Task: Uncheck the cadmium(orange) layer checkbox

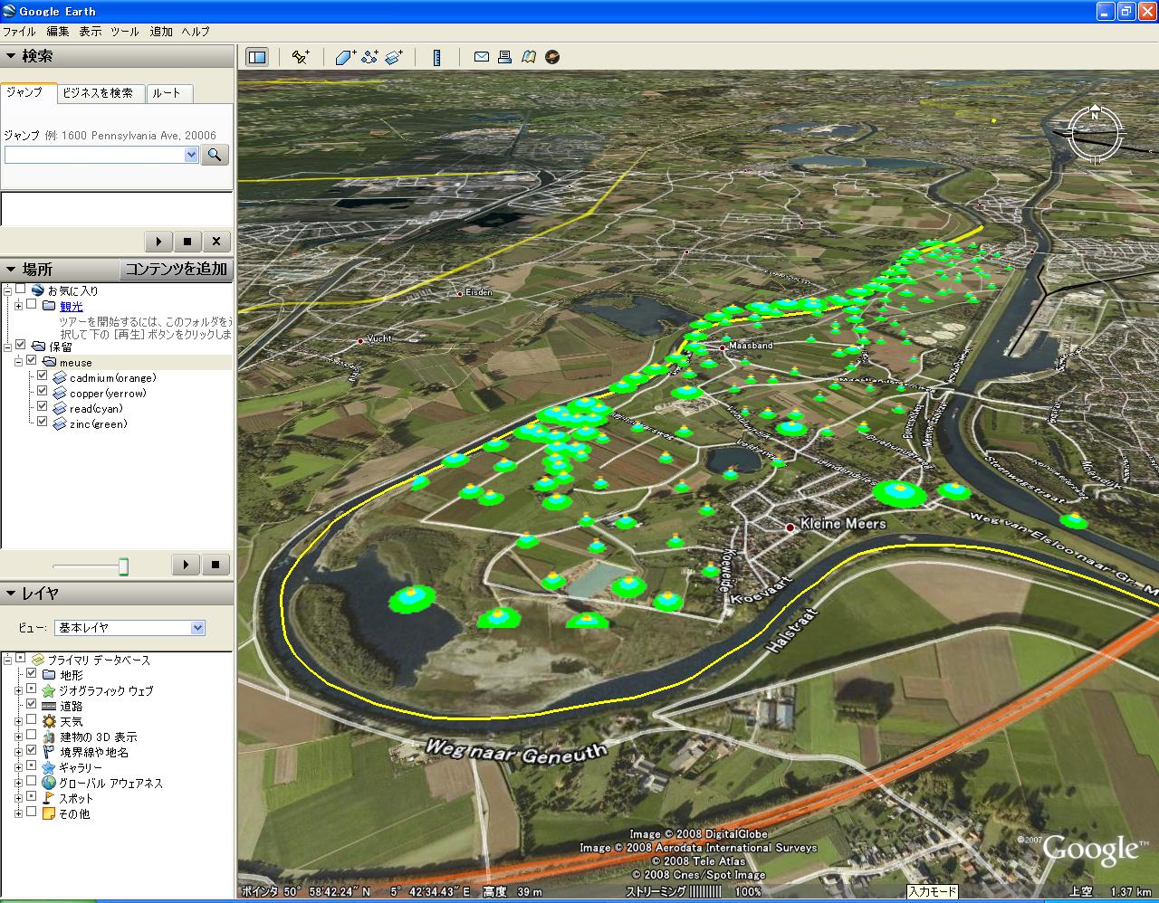Action: [42, 376]
